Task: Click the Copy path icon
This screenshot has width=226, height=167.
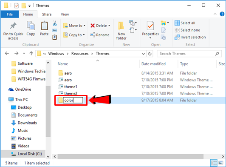Action: point(55,30)
